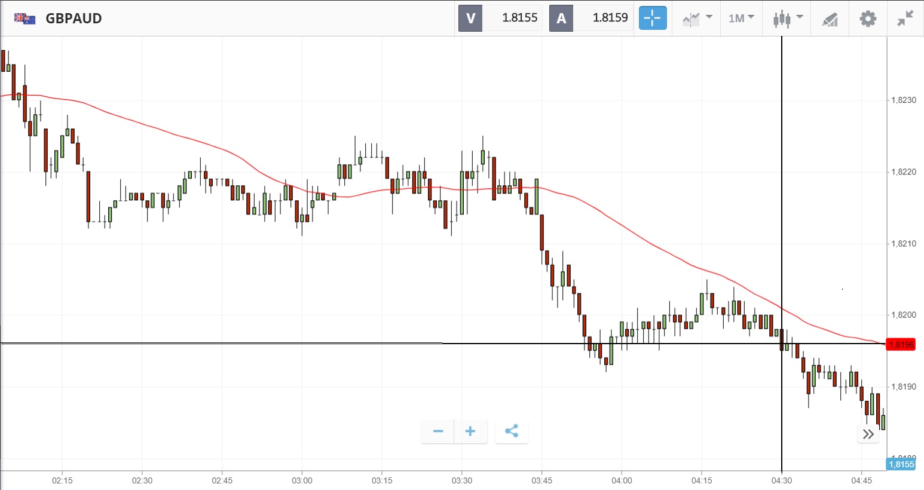
Task: Click the GBPAUD flag icon
Action: pyautogui.click(x=25, y=19)
